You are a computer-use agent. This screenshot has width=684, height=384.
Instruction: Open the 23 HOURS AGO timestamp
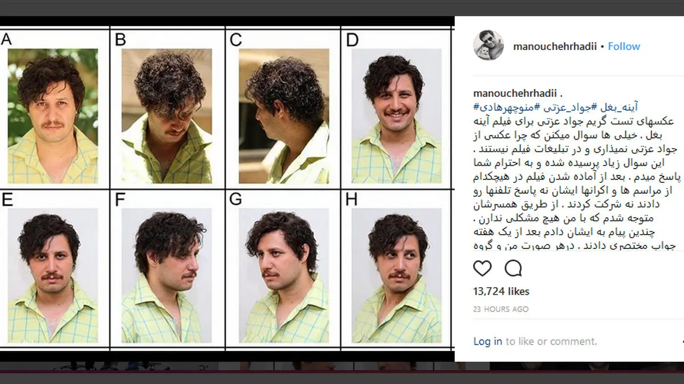[x=501, y=309]
